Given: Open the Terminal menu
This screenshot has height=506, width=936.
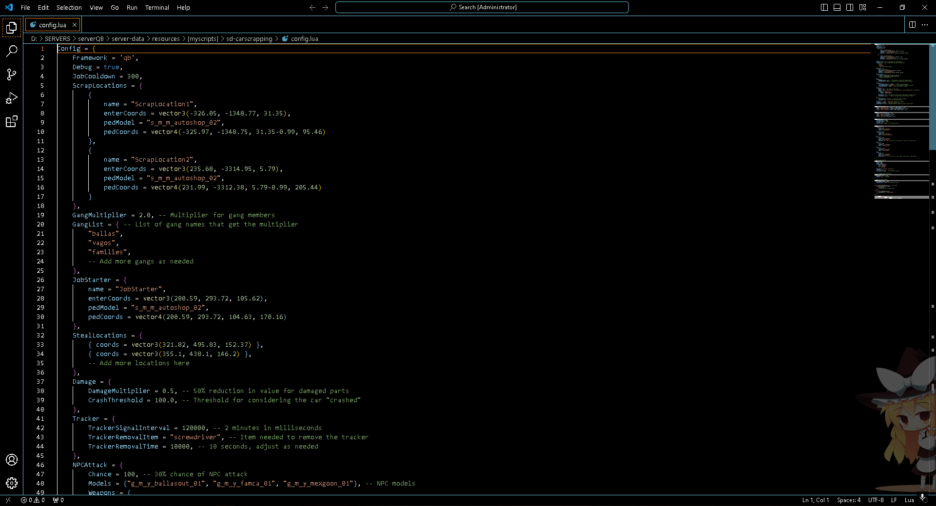Looking at the screenshot, I should [x=157, y=8].
